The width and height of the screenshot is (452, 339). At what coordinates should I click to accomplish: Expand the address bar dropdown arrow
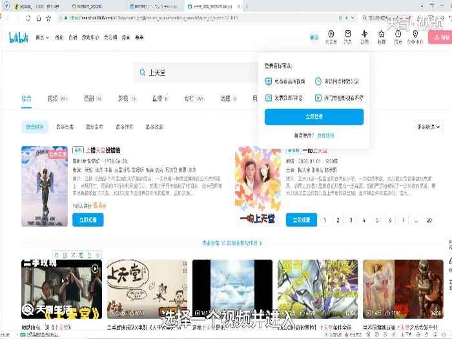(353, 18)
